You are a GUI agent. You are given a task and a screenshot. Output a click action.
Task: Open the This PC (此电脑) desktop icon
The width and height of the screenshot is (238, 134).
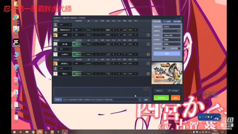pyautogui.click(x=16, y=56)
